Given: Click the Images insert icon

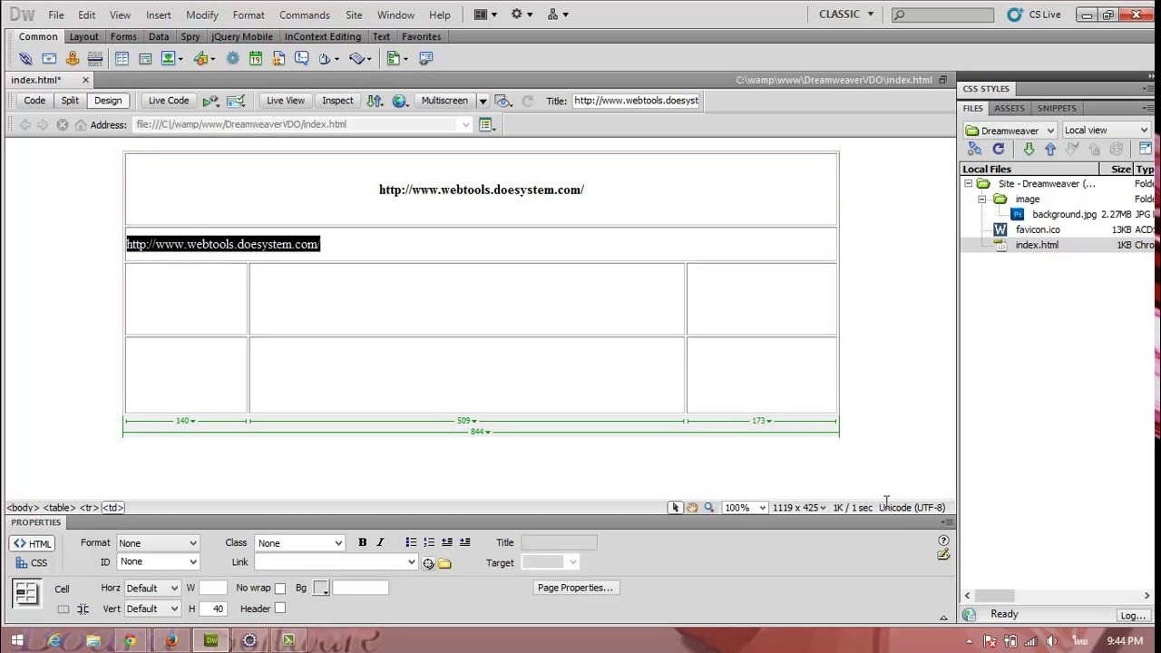Looking at the screenshot, I should pos(171,58).
